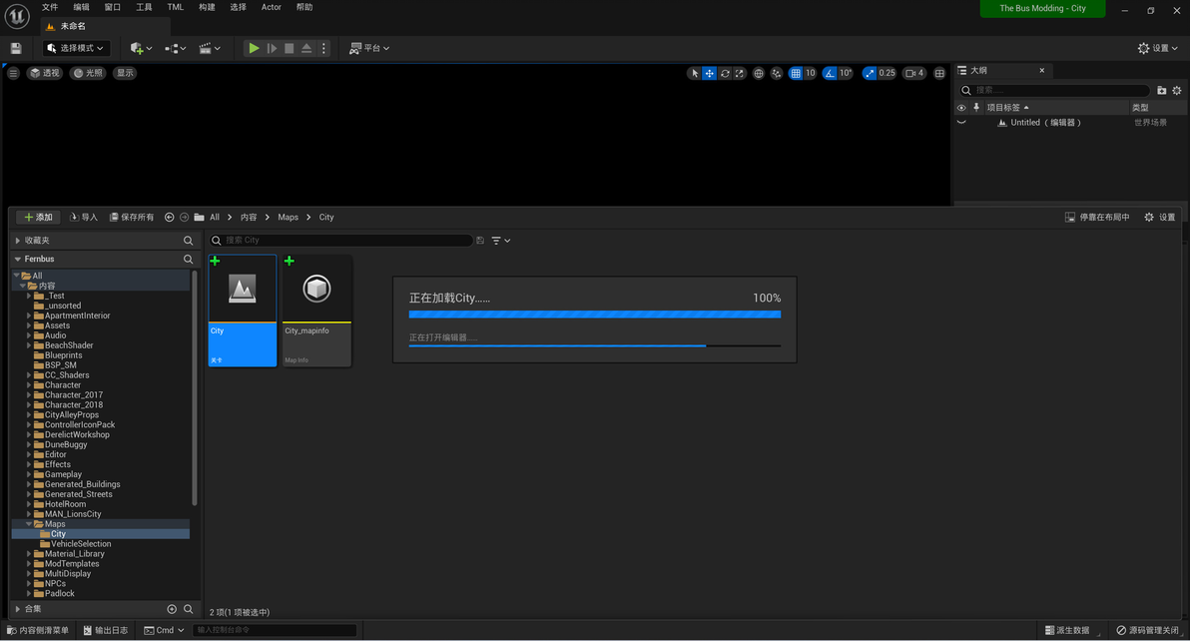Click the outliner search field
The image size is (1190, 641).
[1055, 90]
